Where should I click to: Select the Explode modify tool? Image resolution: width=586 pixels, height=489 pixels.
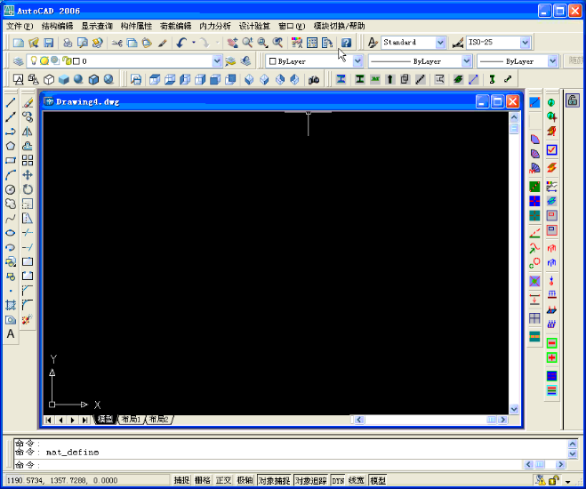(28, 320)
